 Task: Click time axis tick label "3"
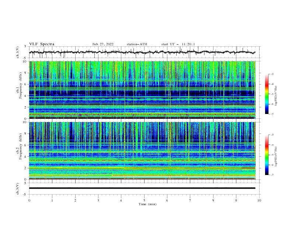[98, 200]
